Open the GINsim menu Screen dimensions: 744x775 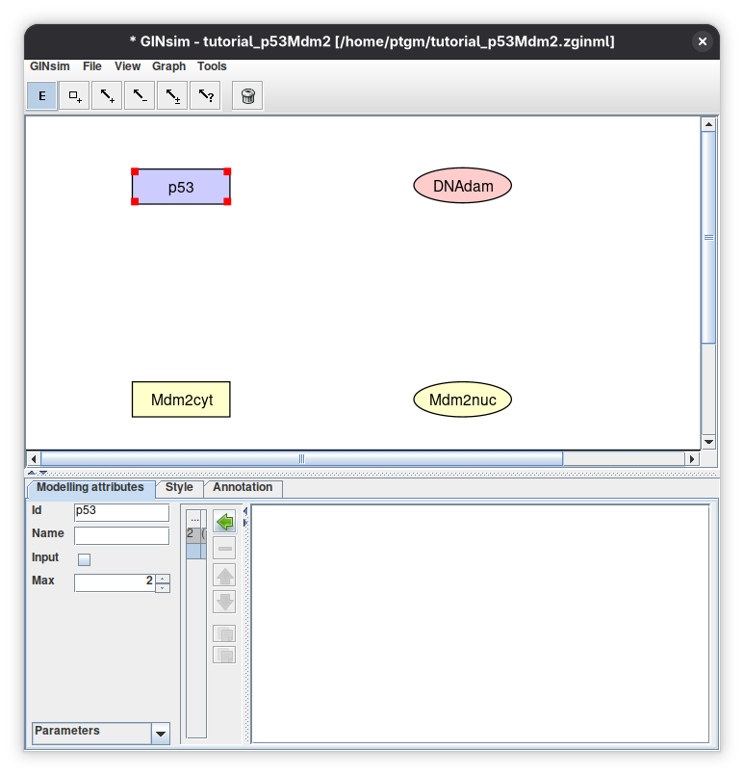[50, 66]
